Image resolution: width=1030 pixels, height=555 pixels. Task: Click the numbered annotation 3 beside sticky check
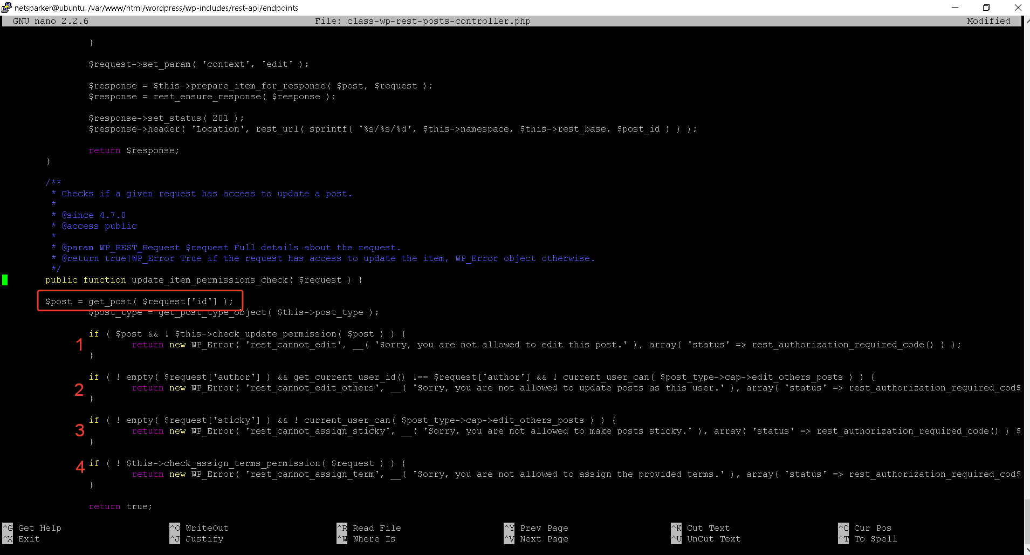80,430
